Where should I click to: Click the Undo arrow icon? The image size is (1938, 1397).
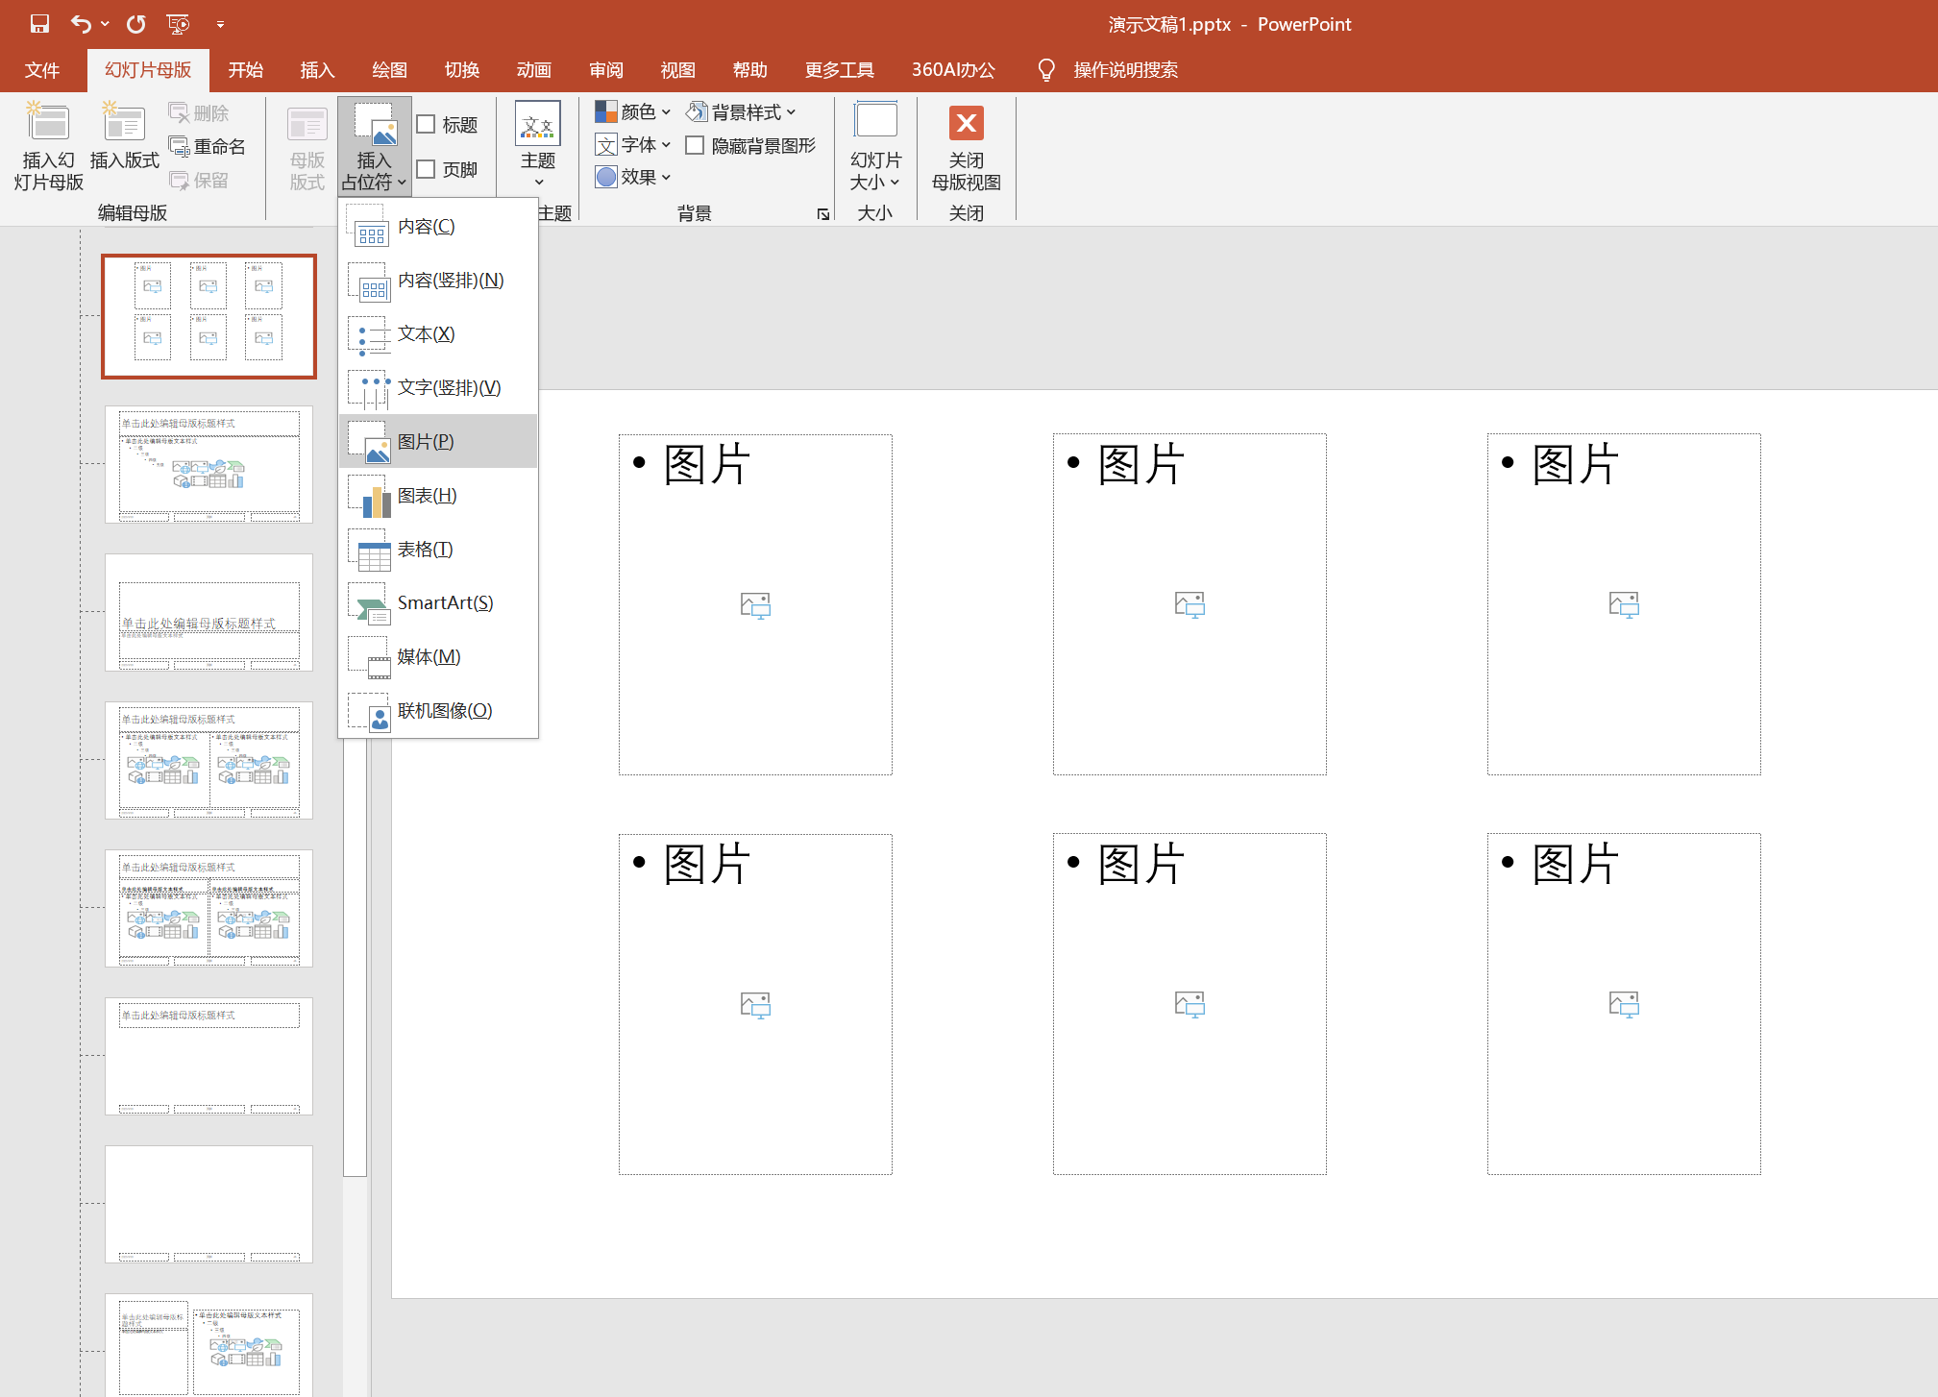82,24
